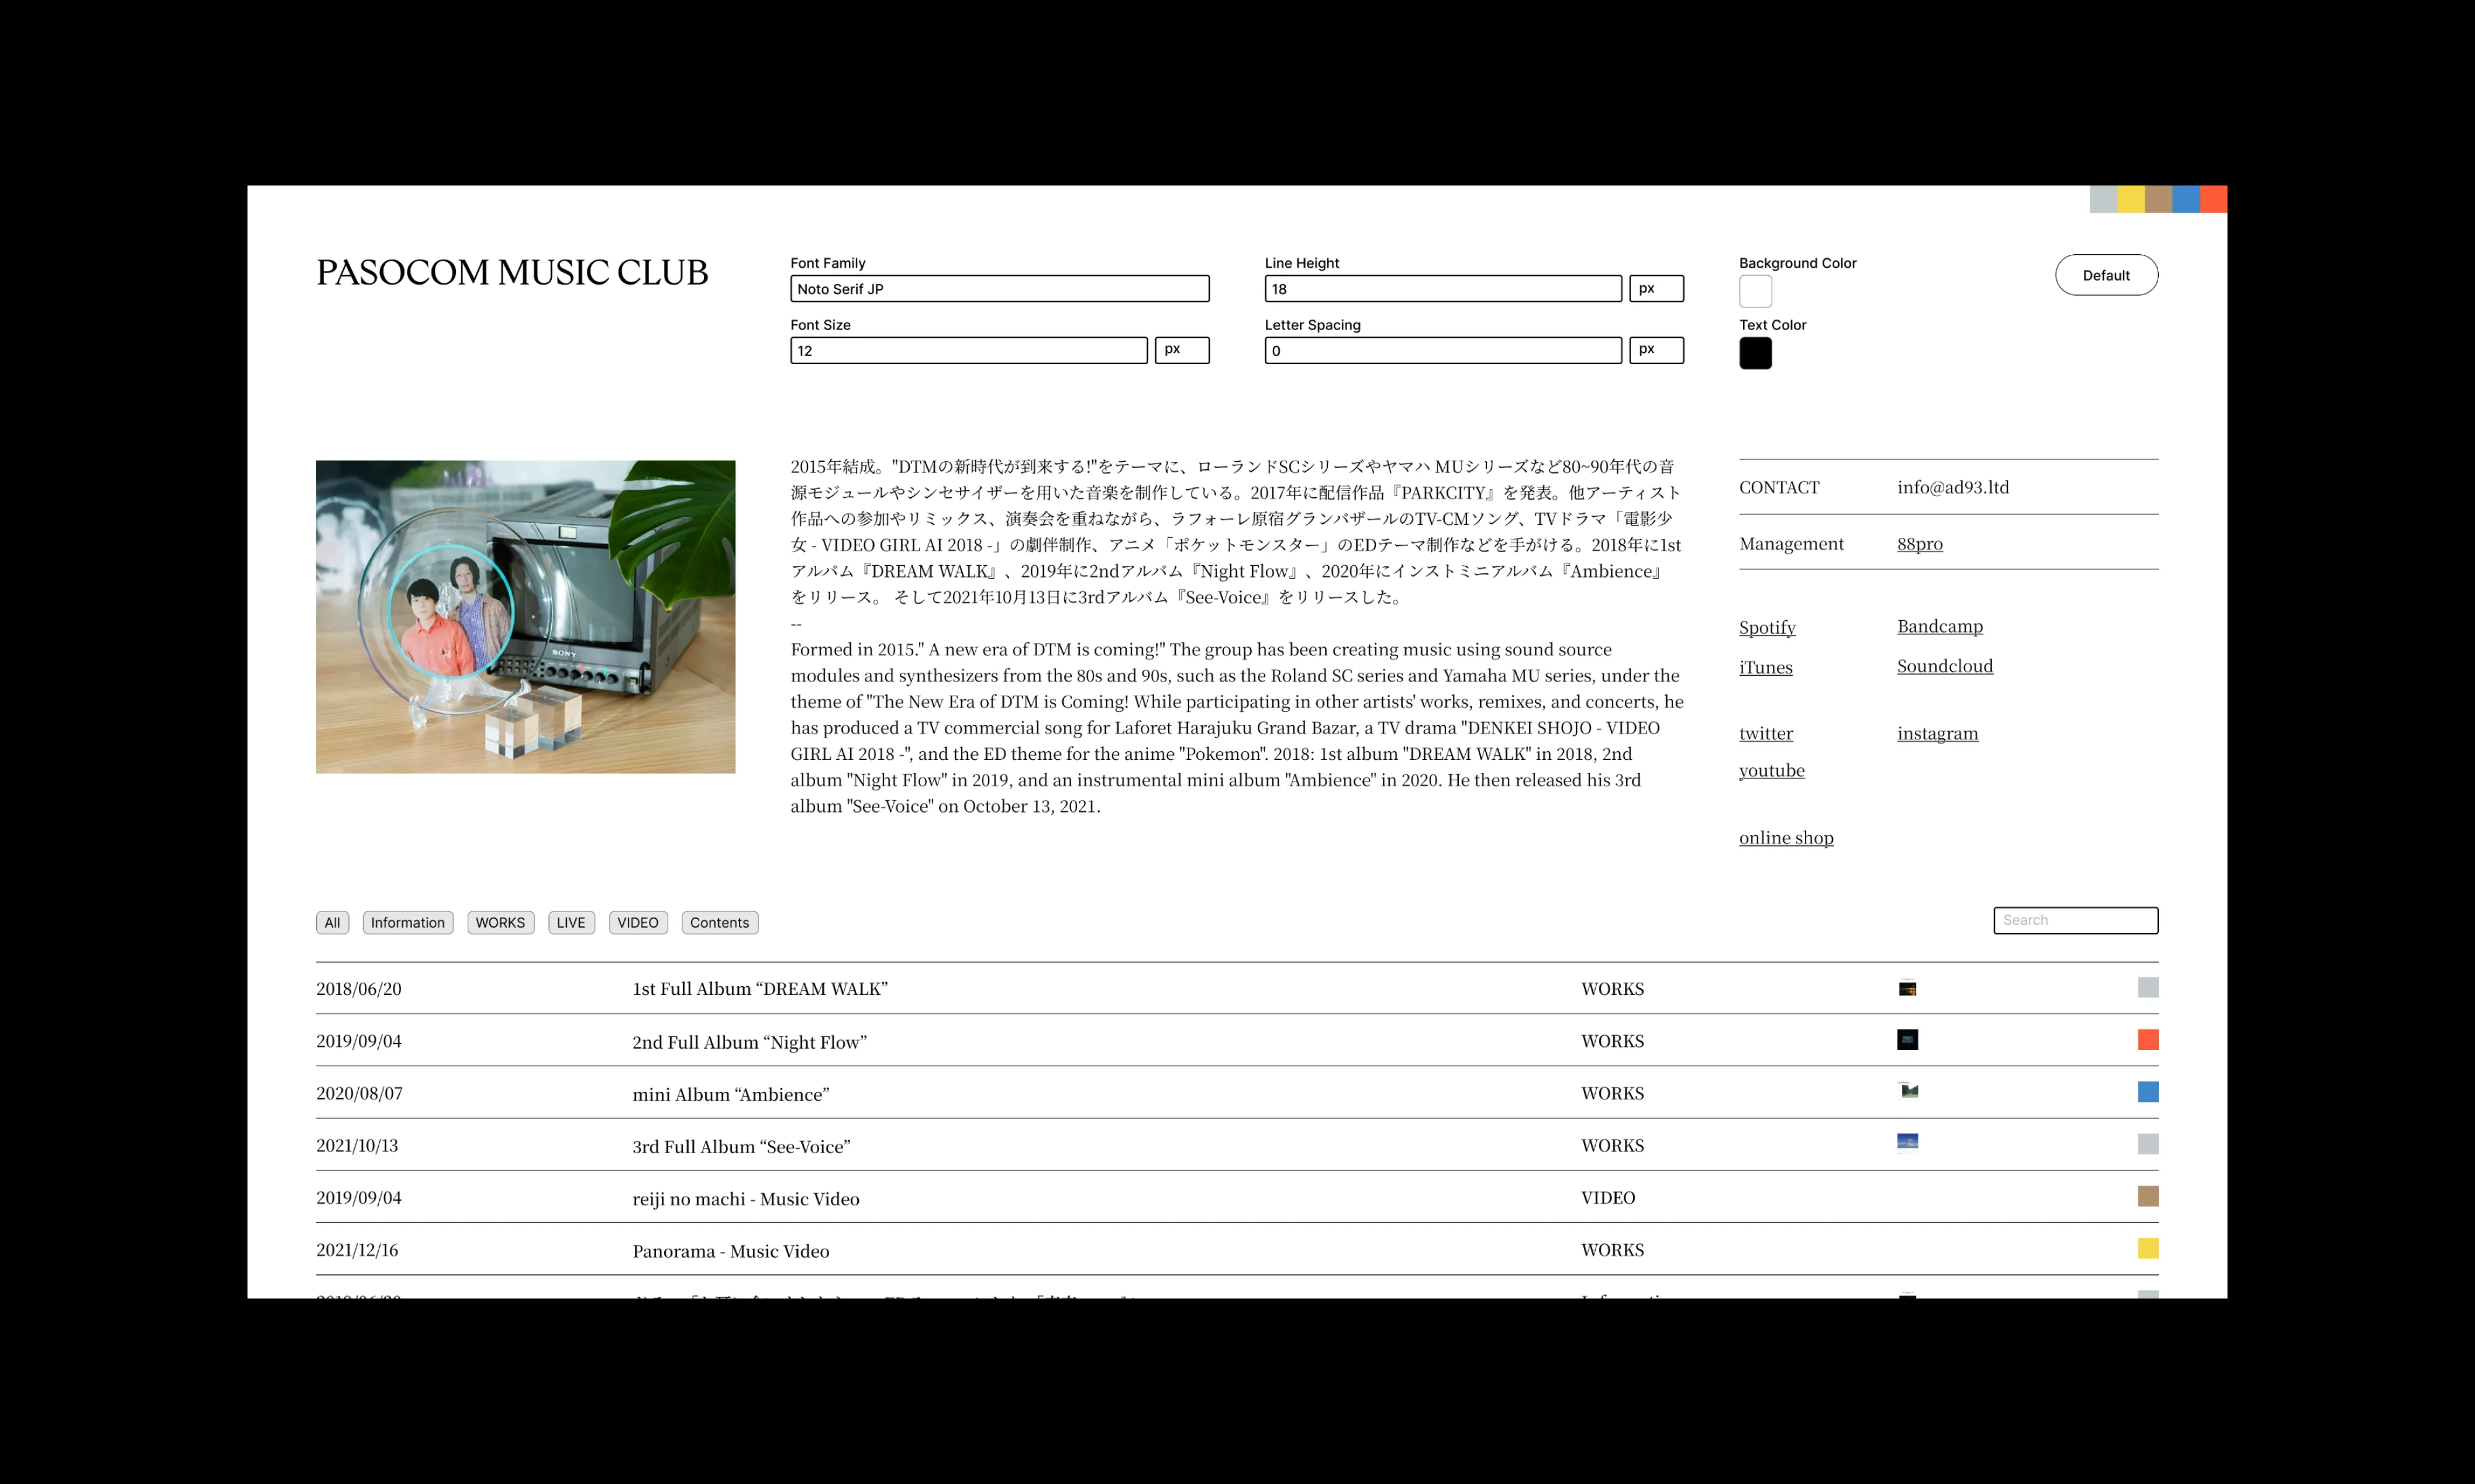
Task: Toggle the WORKS filter
Action: [500, 922]
